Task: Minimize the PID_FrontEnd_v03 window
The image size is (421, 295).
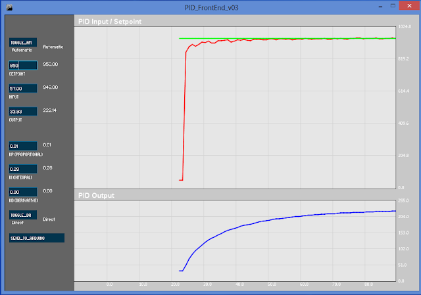Action: (380, 7)
